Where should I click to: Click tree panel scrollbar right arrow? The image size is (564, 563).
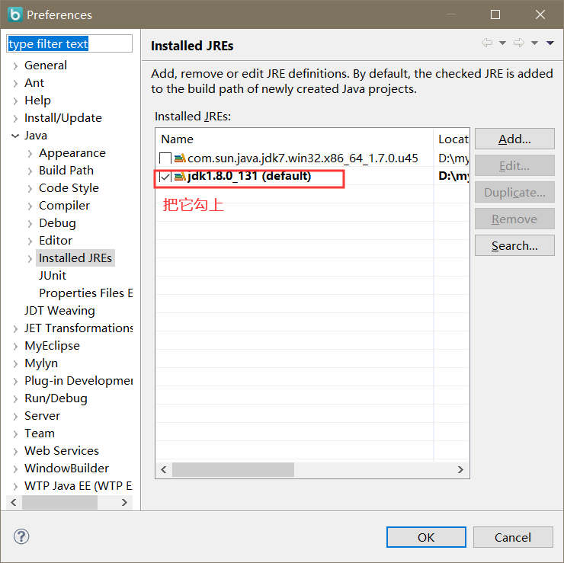click(x=124, y=502)
